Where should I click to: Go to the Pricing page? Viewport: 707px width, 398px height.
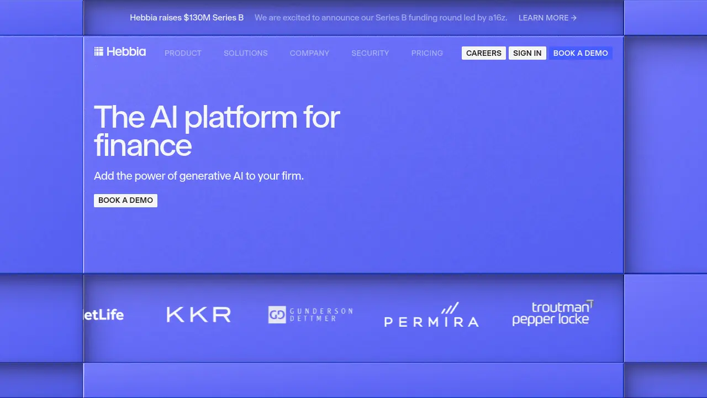[427, 53]
